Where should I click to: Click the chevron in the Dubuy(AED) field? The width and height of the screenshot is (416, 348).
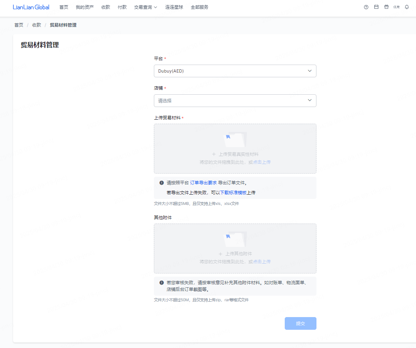(x=310, y=71)
